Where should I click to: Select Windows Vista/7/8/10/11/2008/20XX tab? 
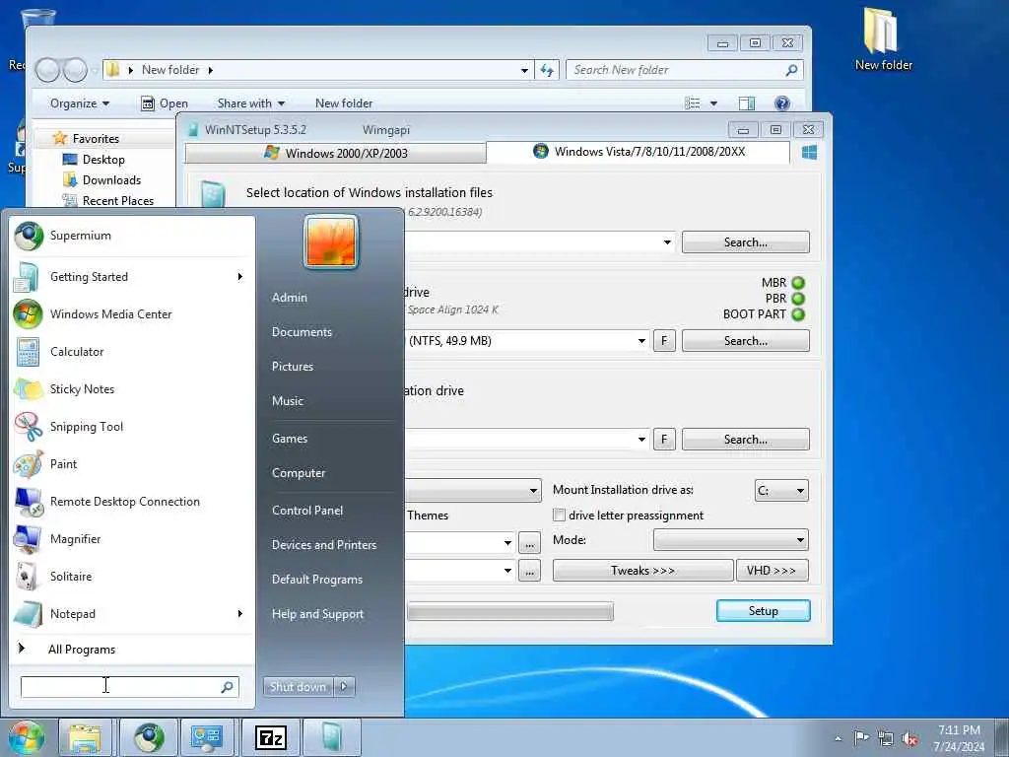point(639,152)
